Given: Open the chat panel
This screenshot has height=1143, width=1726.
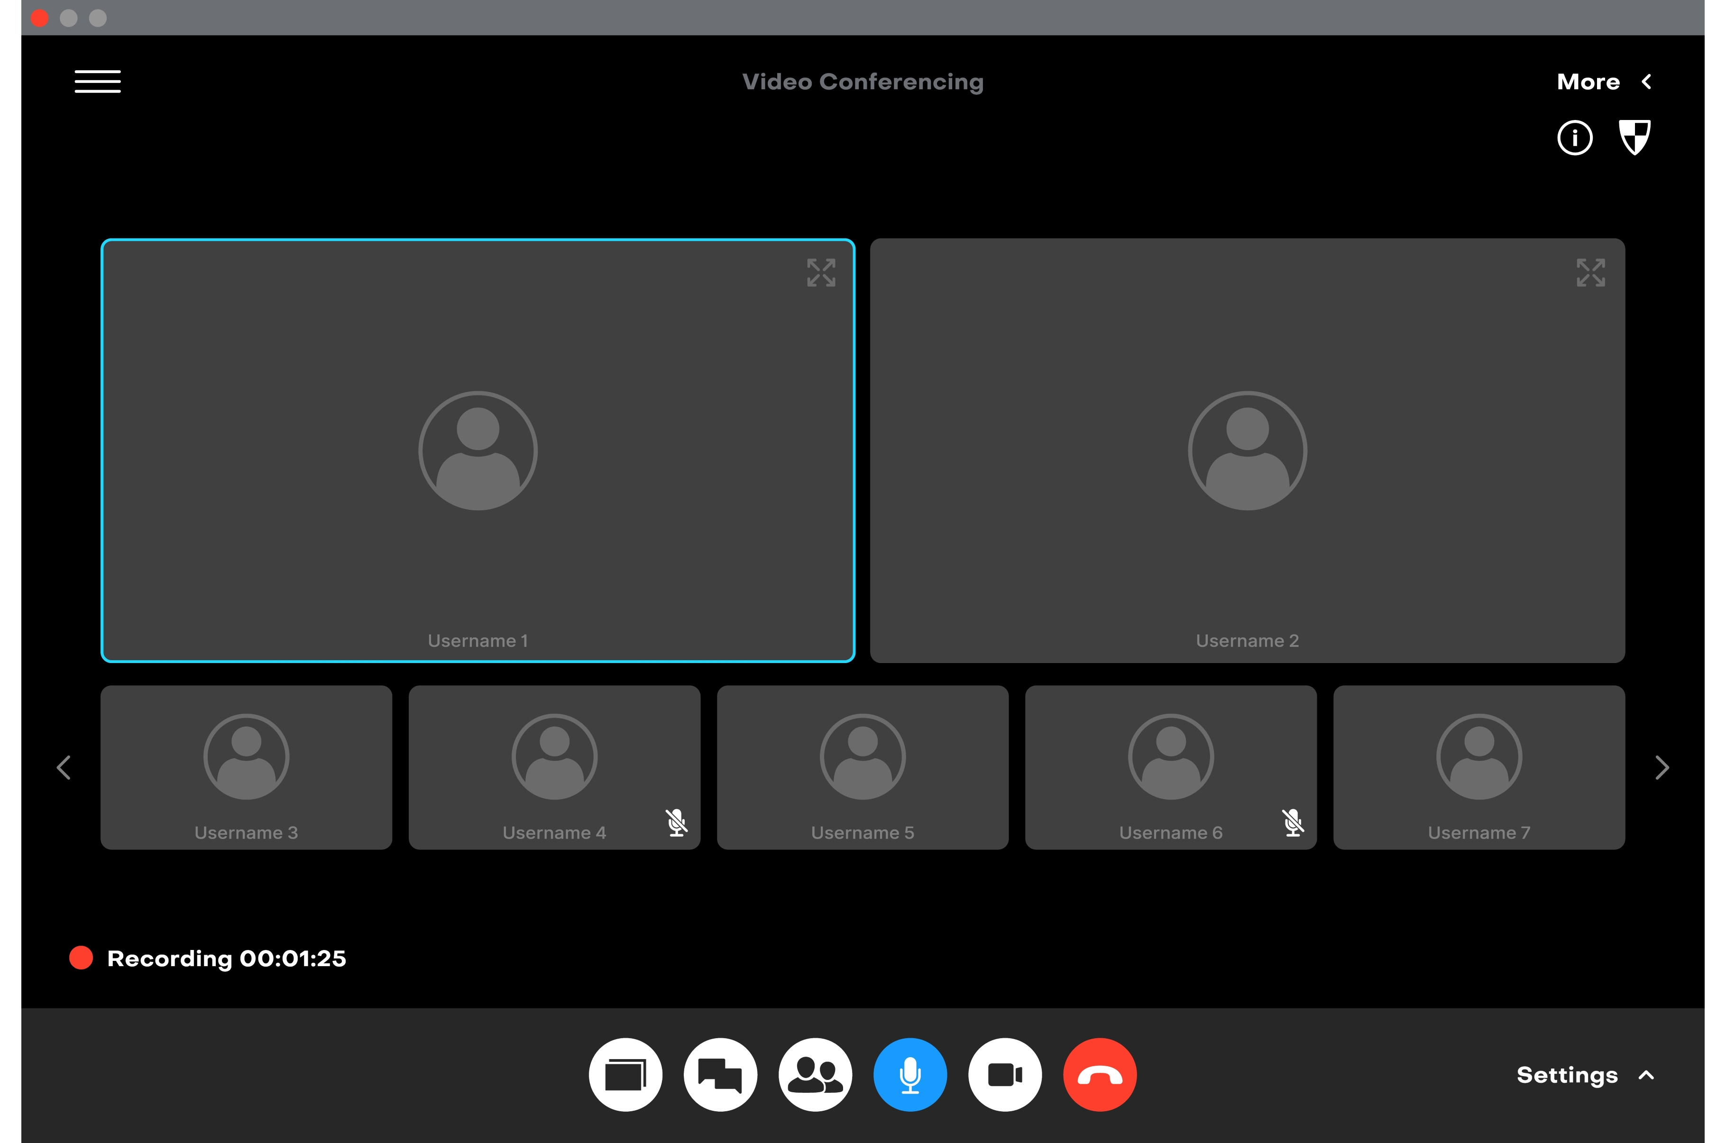Looking at the screenshot, I should click(x=720, y=1075).
